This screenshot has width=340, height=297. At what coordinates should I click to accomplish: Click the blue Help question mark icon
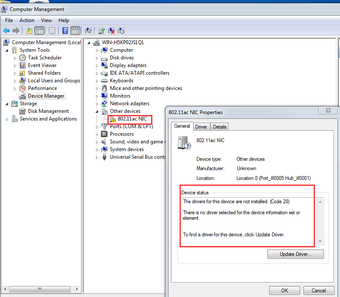[x=65, y=31]
